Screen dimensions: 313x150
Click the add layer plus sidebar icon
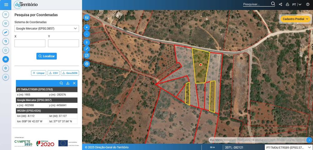[6, 23]
